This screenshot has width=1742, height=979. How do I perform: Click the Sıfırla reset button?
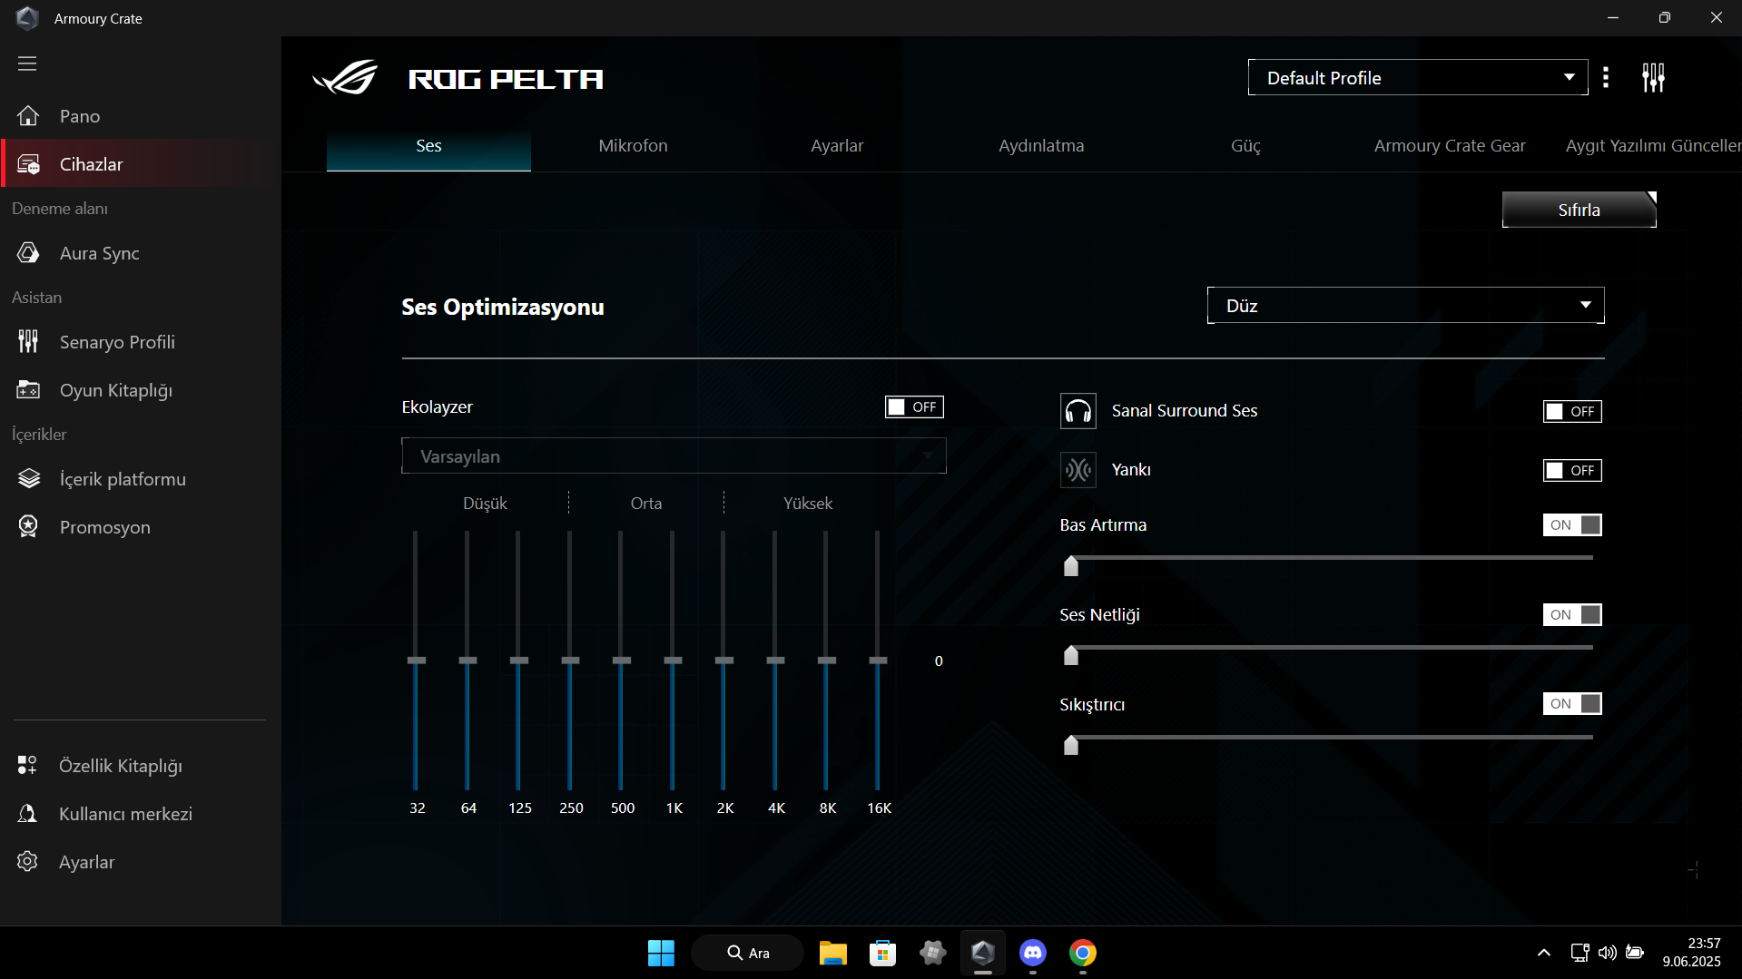1580,210
